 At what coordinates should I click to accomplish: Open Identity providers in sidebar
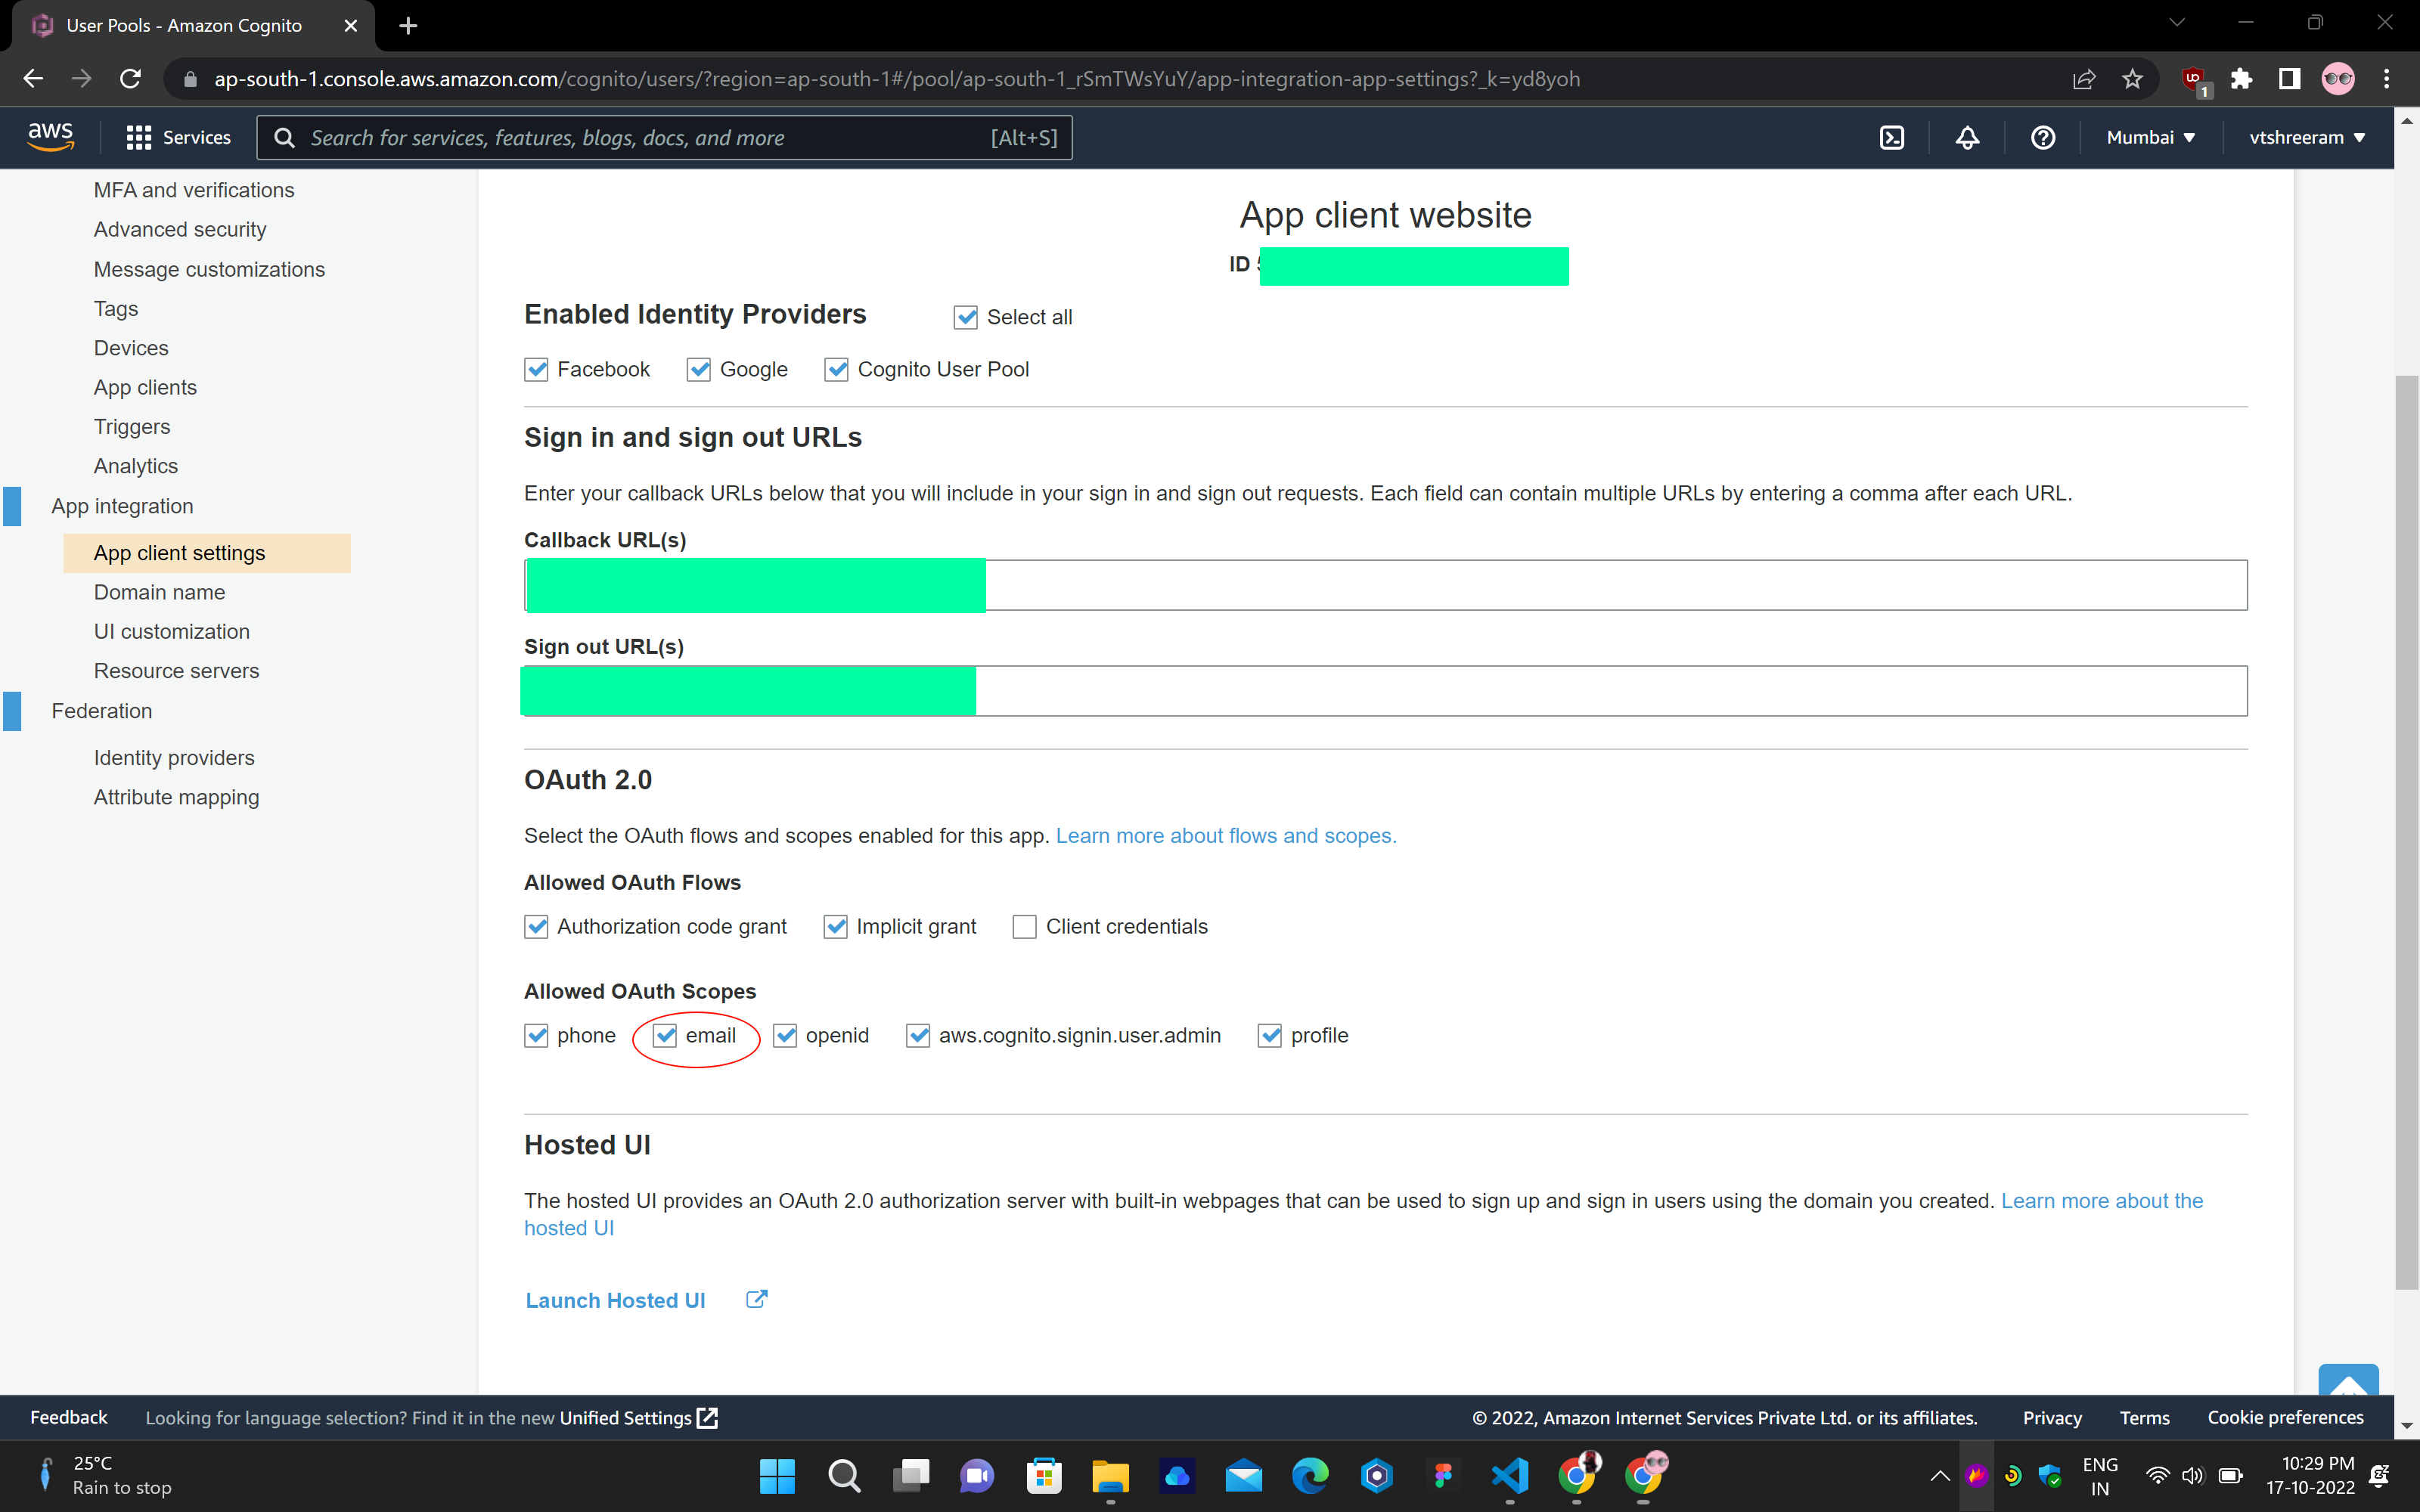pos(174,758)
